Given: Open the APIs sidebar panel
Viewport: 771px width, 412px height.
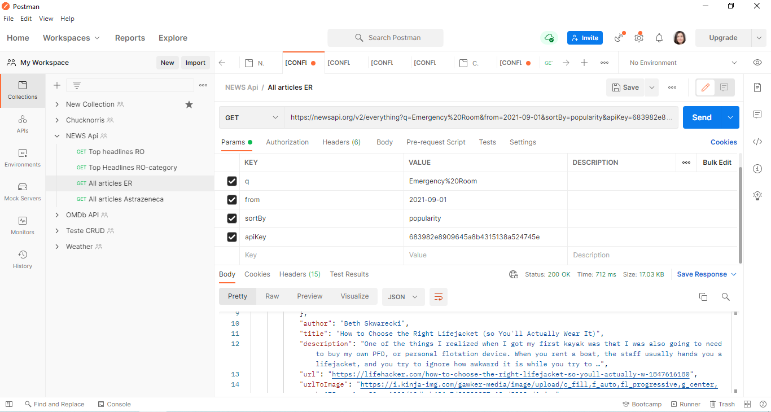Looking at the screenshot, I should [x=23, y=124].
